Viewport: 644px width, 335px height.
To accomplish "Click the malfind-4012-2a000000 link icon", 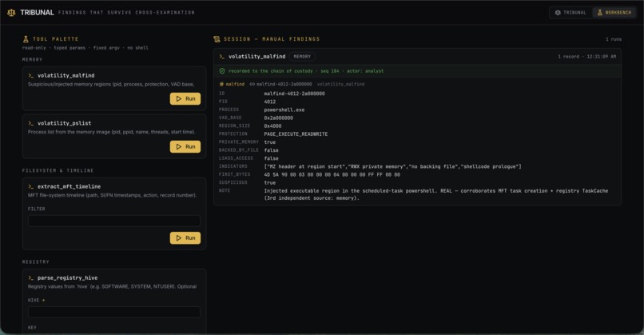I will click(252, 84).
